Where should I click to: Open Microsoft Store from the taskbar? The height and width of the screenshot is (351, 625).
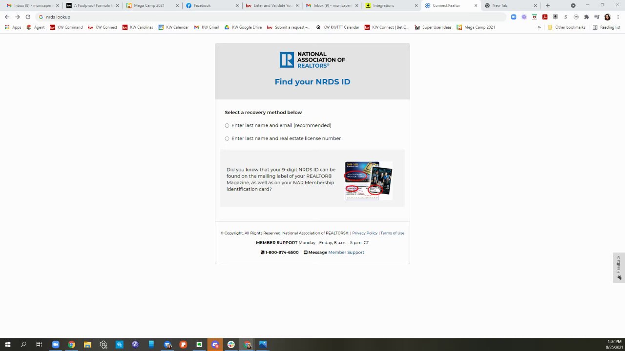coord(120,345)
